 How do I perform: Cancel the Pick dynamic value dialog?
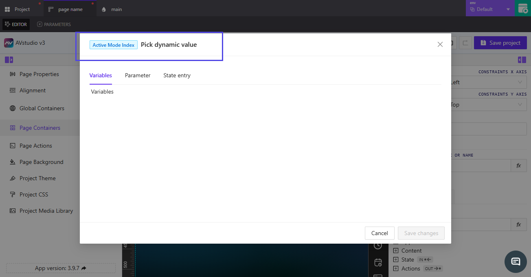(x=379, y=233)
